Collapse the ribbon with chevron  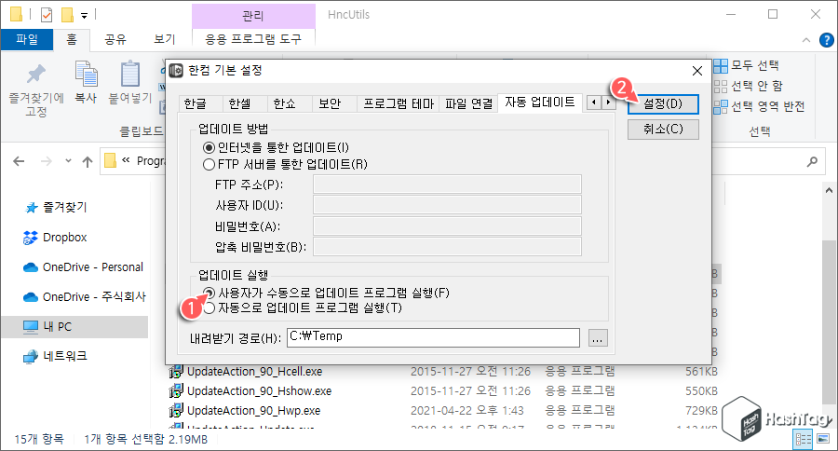pyautogui.click(x=806, y=40)
